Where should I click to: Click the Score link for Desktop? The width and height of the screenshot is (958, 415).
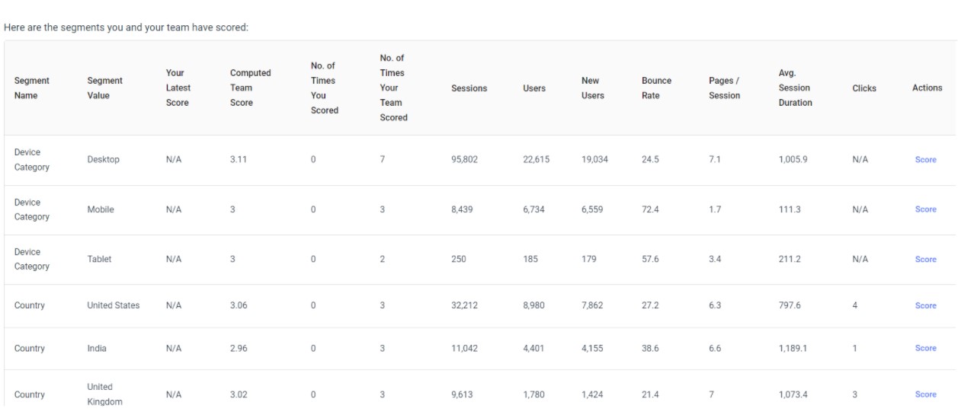925,160
